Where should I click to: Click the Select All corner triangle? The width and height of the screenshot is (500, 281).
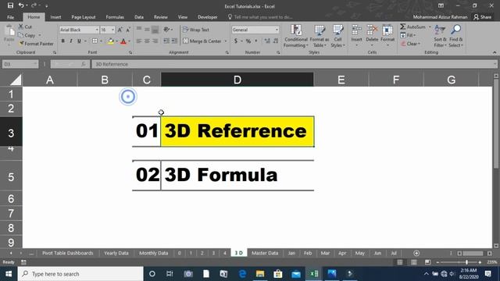(x=16, y=80)
